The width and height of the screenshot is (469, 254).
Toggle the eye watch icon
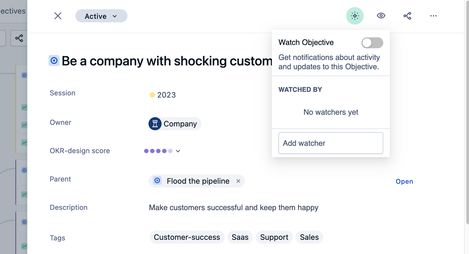click(381, 16)
